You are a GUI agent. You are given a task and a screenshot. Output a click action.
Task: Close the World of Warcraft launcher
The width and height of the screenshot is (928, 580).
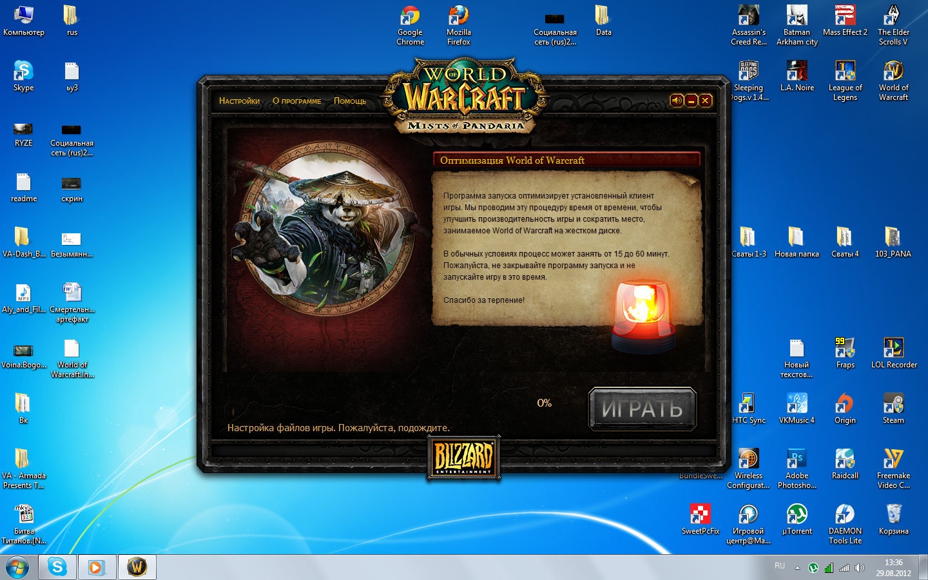click(706, 101)
